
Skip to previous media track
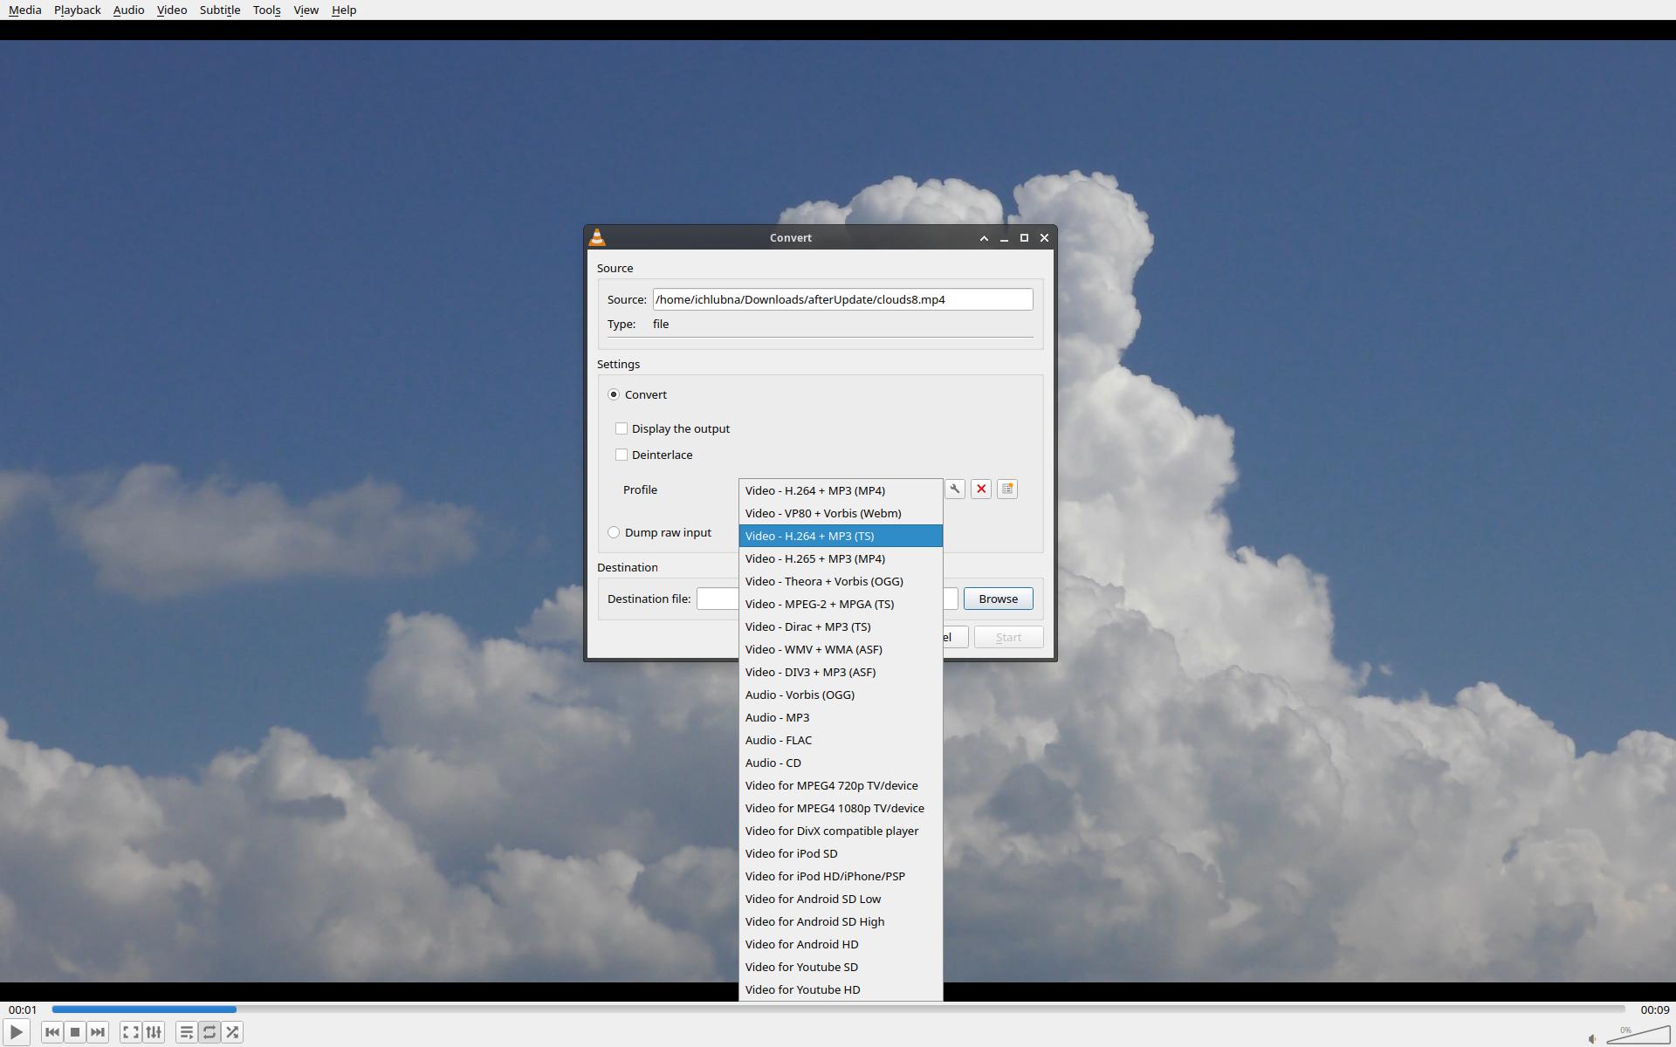52,1032
